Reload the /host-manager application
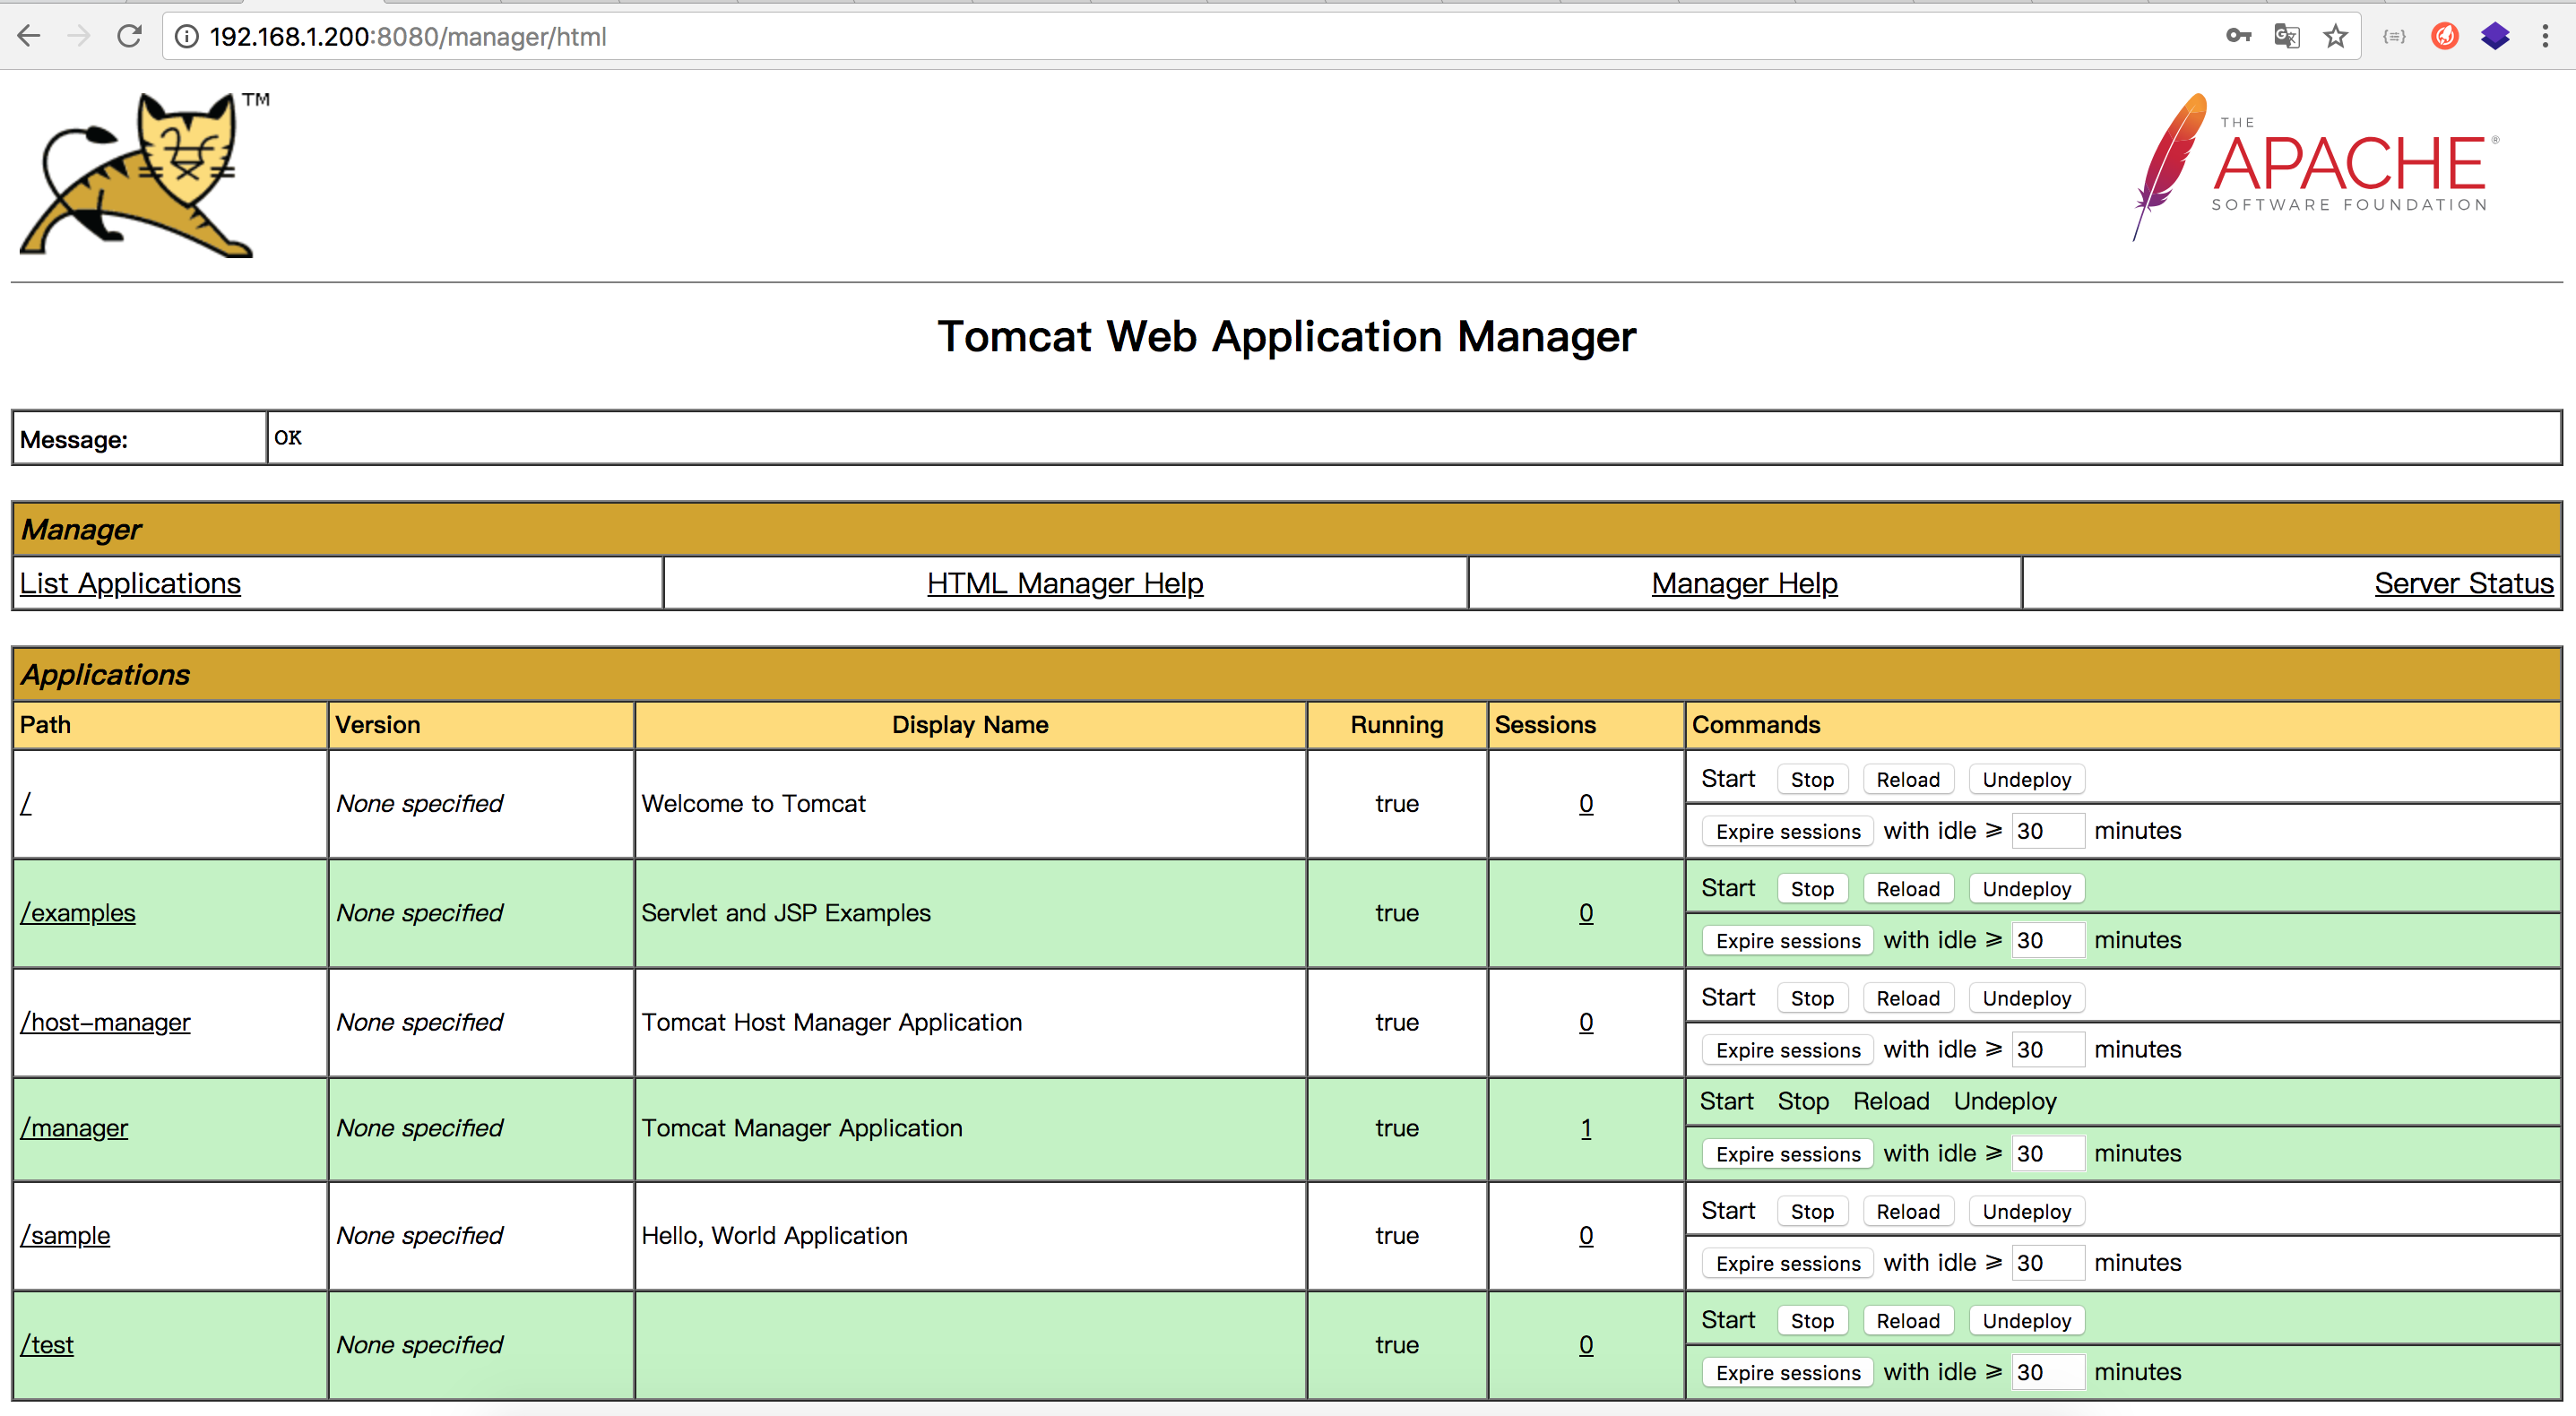Viewport: 2576px width, 1416px height. tap(1908, 998)
